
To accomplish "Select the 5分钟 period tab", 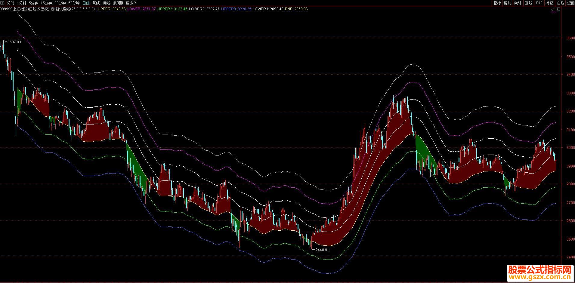I will click(33, 3).
